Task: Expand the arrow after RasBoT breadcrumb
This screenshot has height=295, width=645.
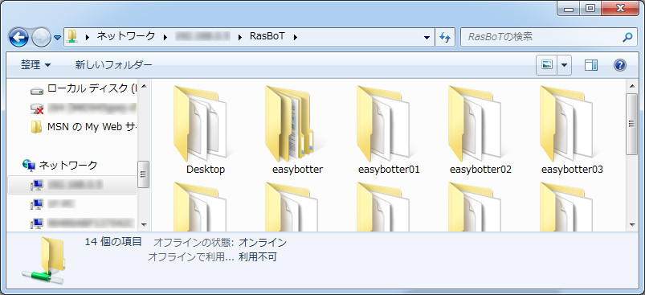Action: click(295, 37)
